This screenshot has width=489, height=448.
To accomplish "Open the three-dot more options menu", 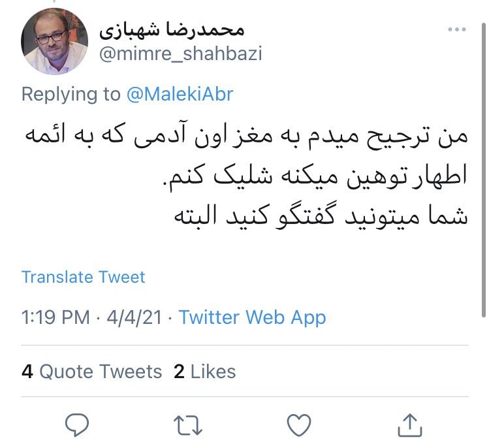I will [x=456, y=31].
